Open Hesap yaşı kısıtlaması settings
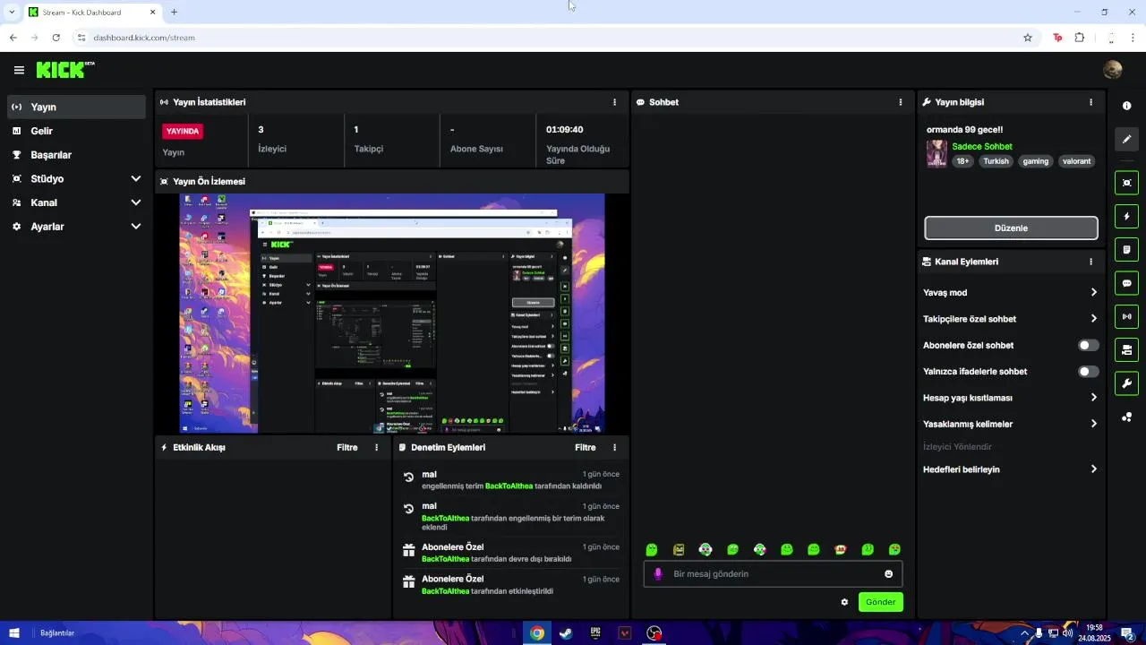Viewport: 1146px width, 645px height. (x=1010, y=398)
